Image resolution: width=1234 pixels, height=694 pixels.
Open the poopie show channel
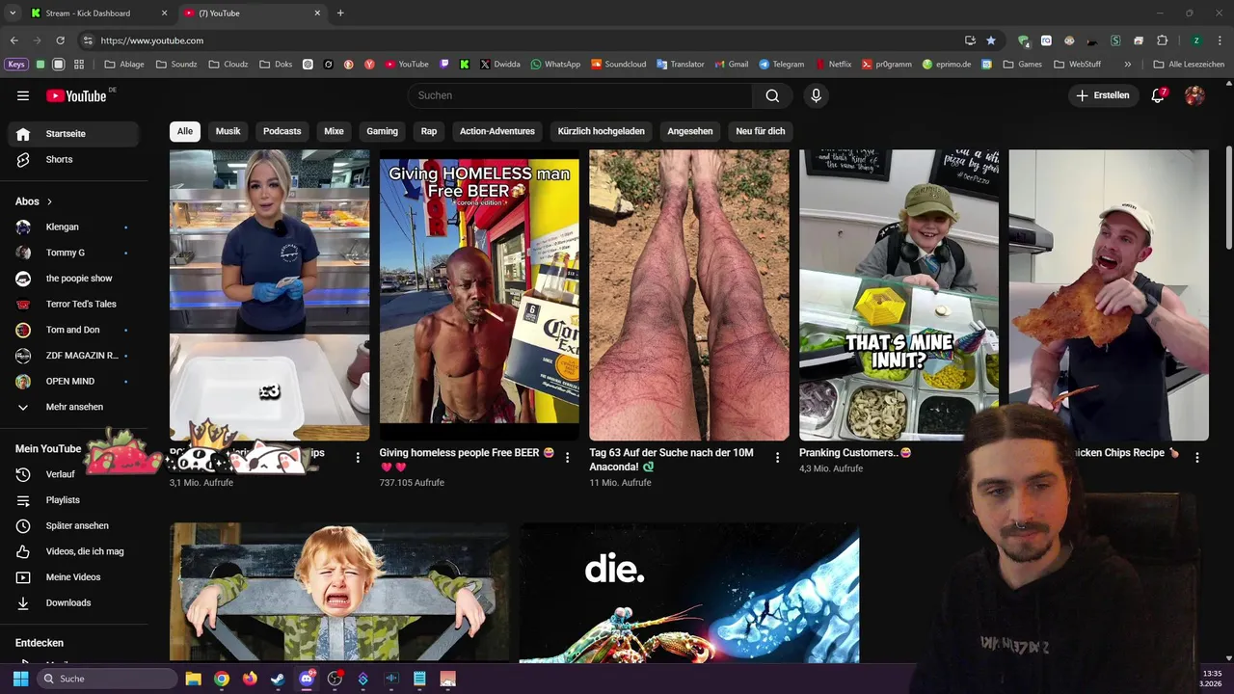tap(74, 279)
